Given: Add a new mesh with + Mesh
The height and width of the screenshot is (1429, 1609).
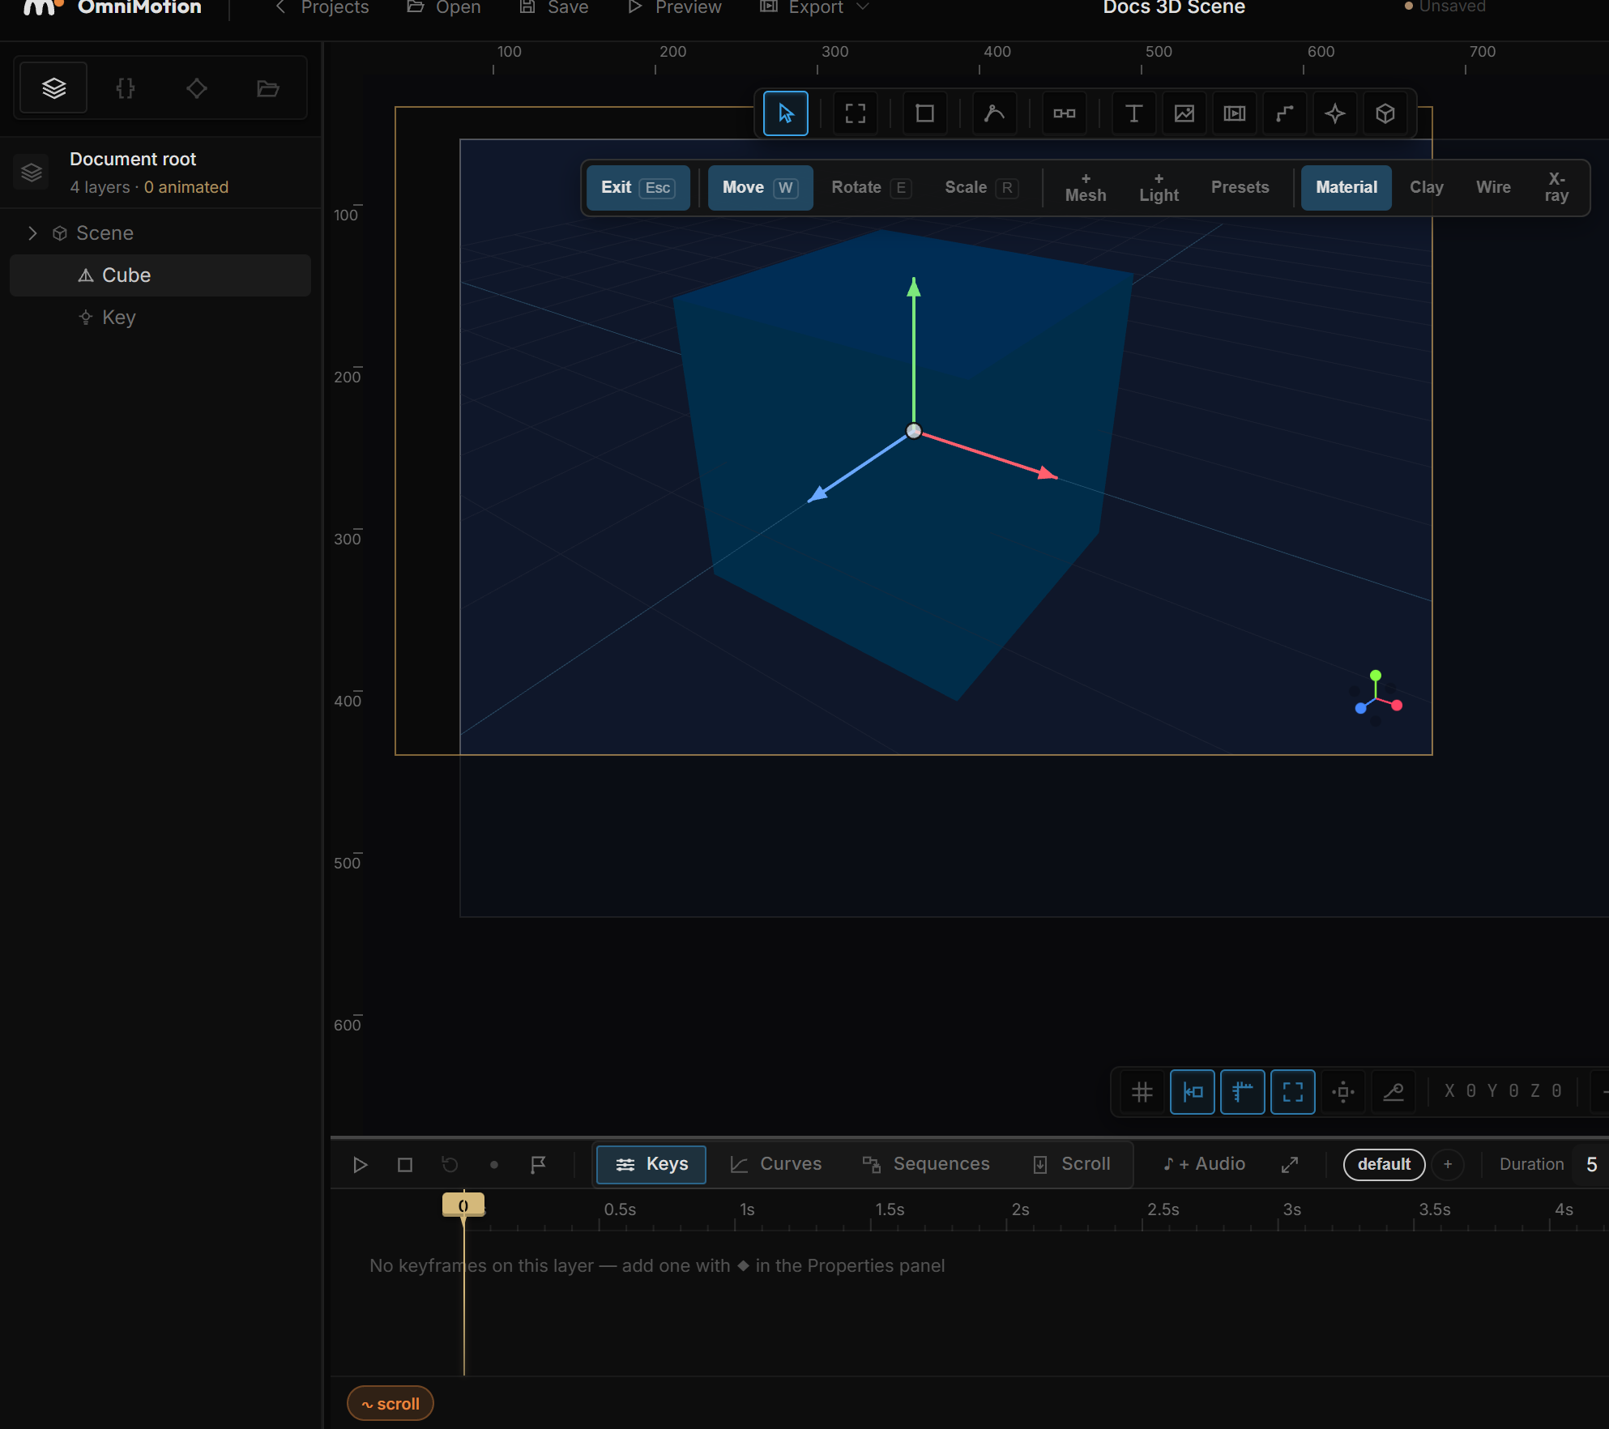Looking at the screenshot, I should 1085,187.
